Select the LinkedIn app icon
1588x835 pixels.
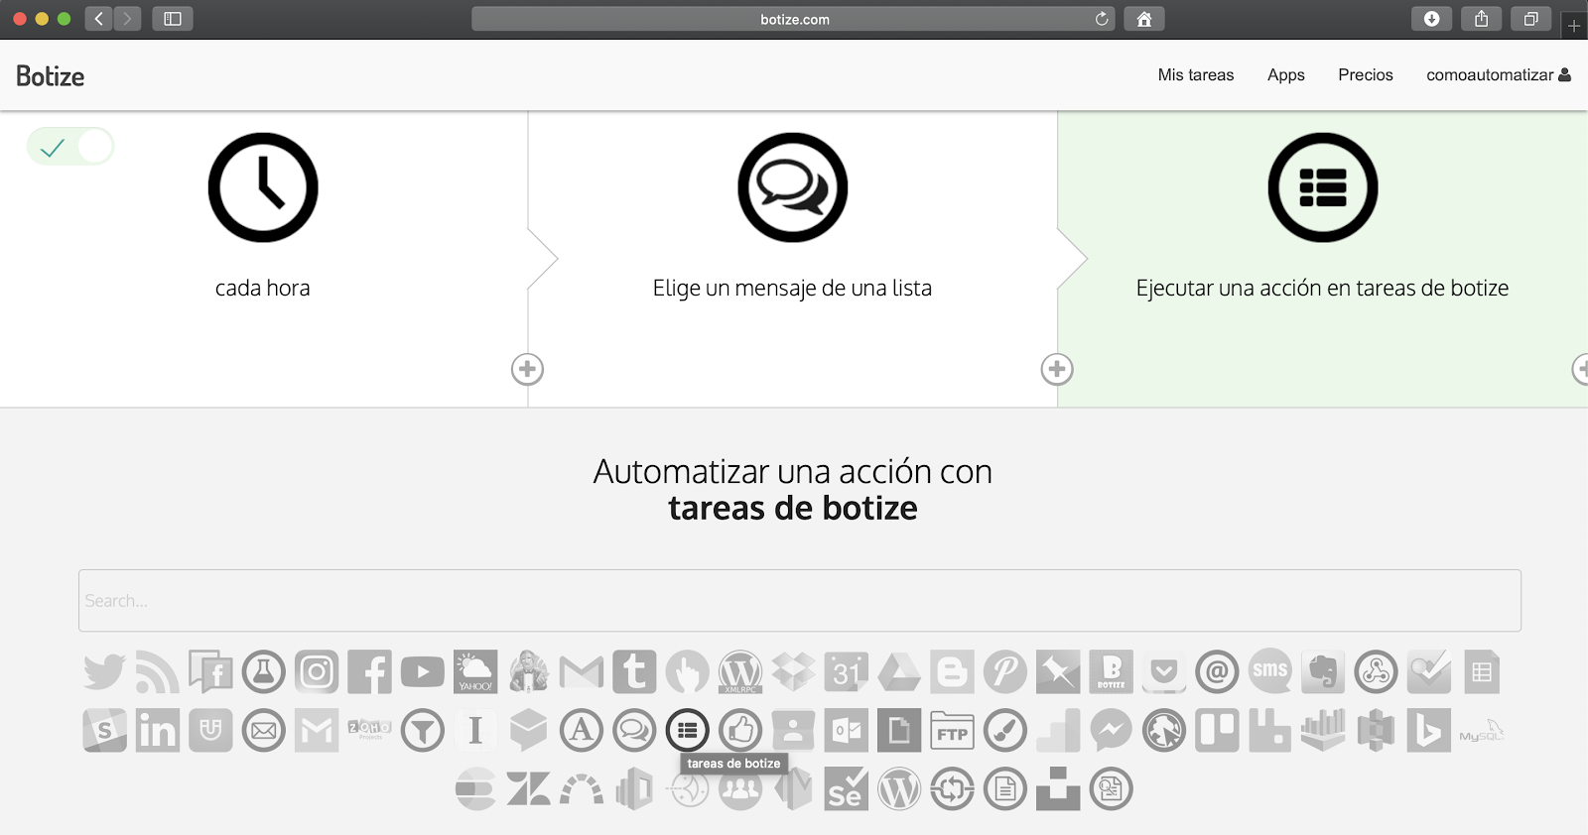pos(158,731)
